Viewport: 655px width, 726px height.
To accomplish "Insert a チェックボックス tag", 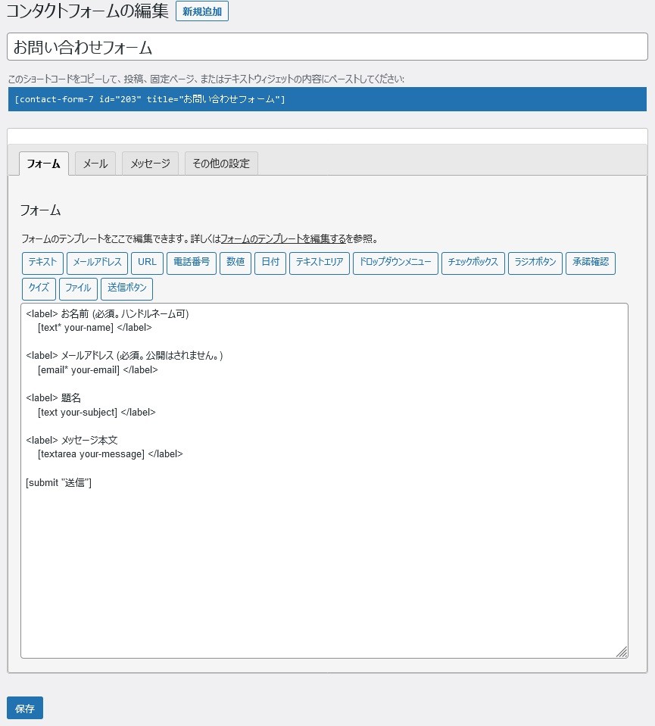I will 473,263.
